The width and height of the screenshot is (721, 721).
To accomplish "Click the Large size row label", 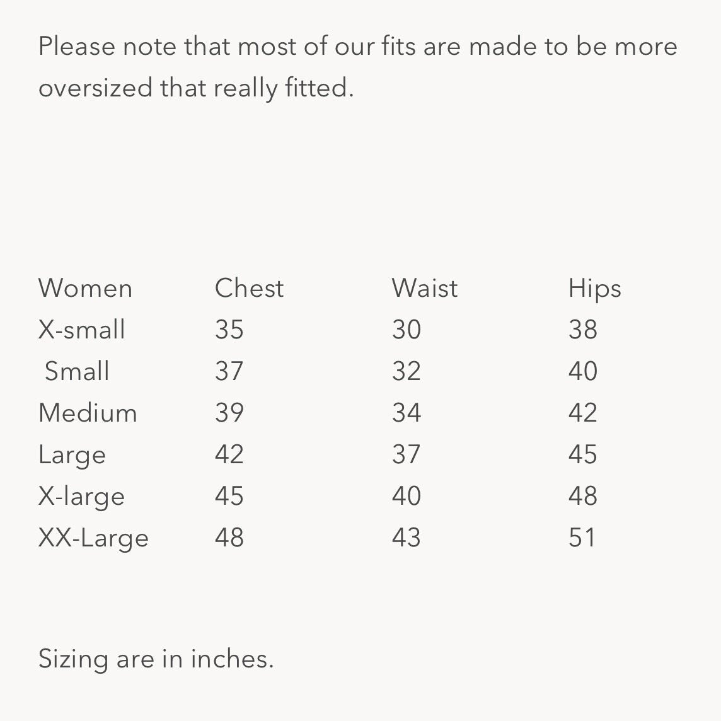I will point(72,455).
